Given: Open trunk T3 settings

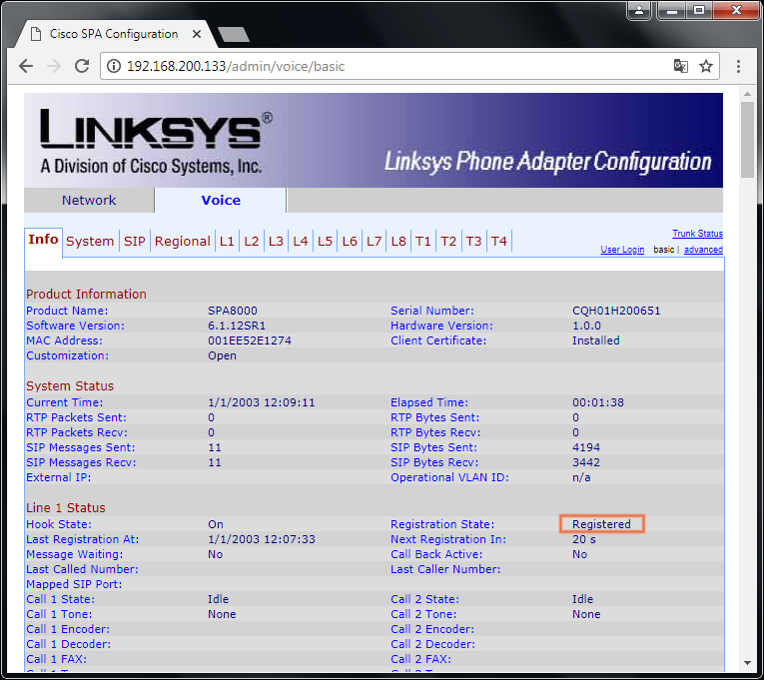Looking at the screenshot, I should click(473, 241).
